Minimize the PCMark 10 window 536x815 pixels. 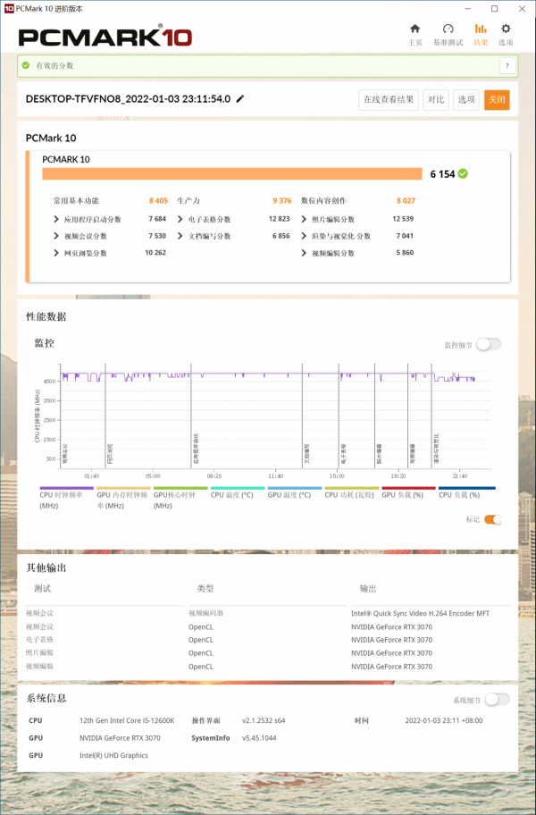point(467,8)
